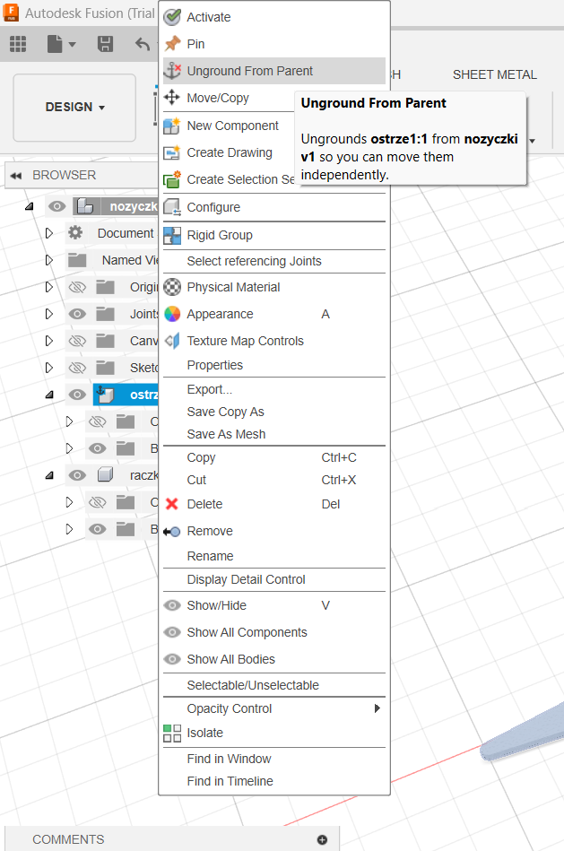Screen dimensions: 564x851
Task: Click Rename in the context menu
Action: (x=210, y=556)
